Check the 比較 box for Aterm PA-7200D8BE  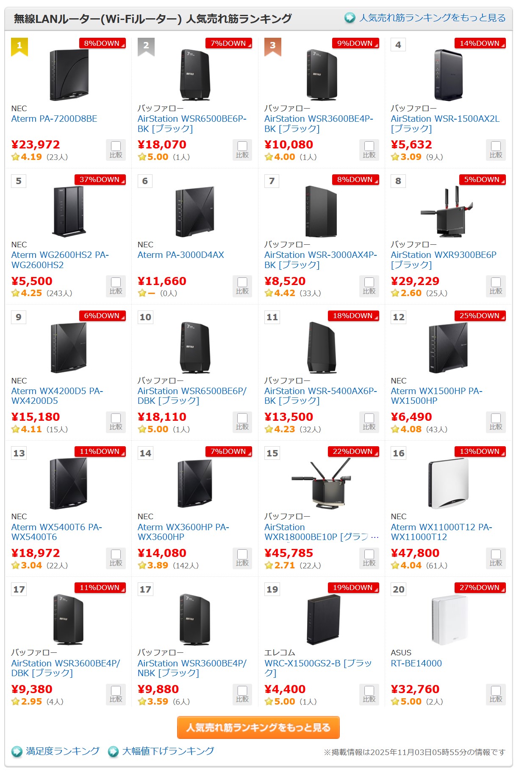tap(116, 146)
